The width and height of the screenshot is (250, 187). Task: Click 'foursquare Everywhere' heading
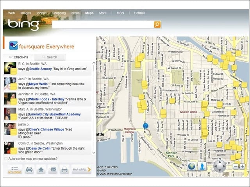click(46, 47)
